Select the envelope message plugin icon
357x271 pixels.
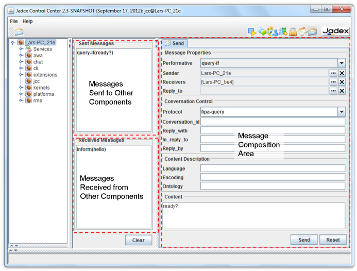312,32
